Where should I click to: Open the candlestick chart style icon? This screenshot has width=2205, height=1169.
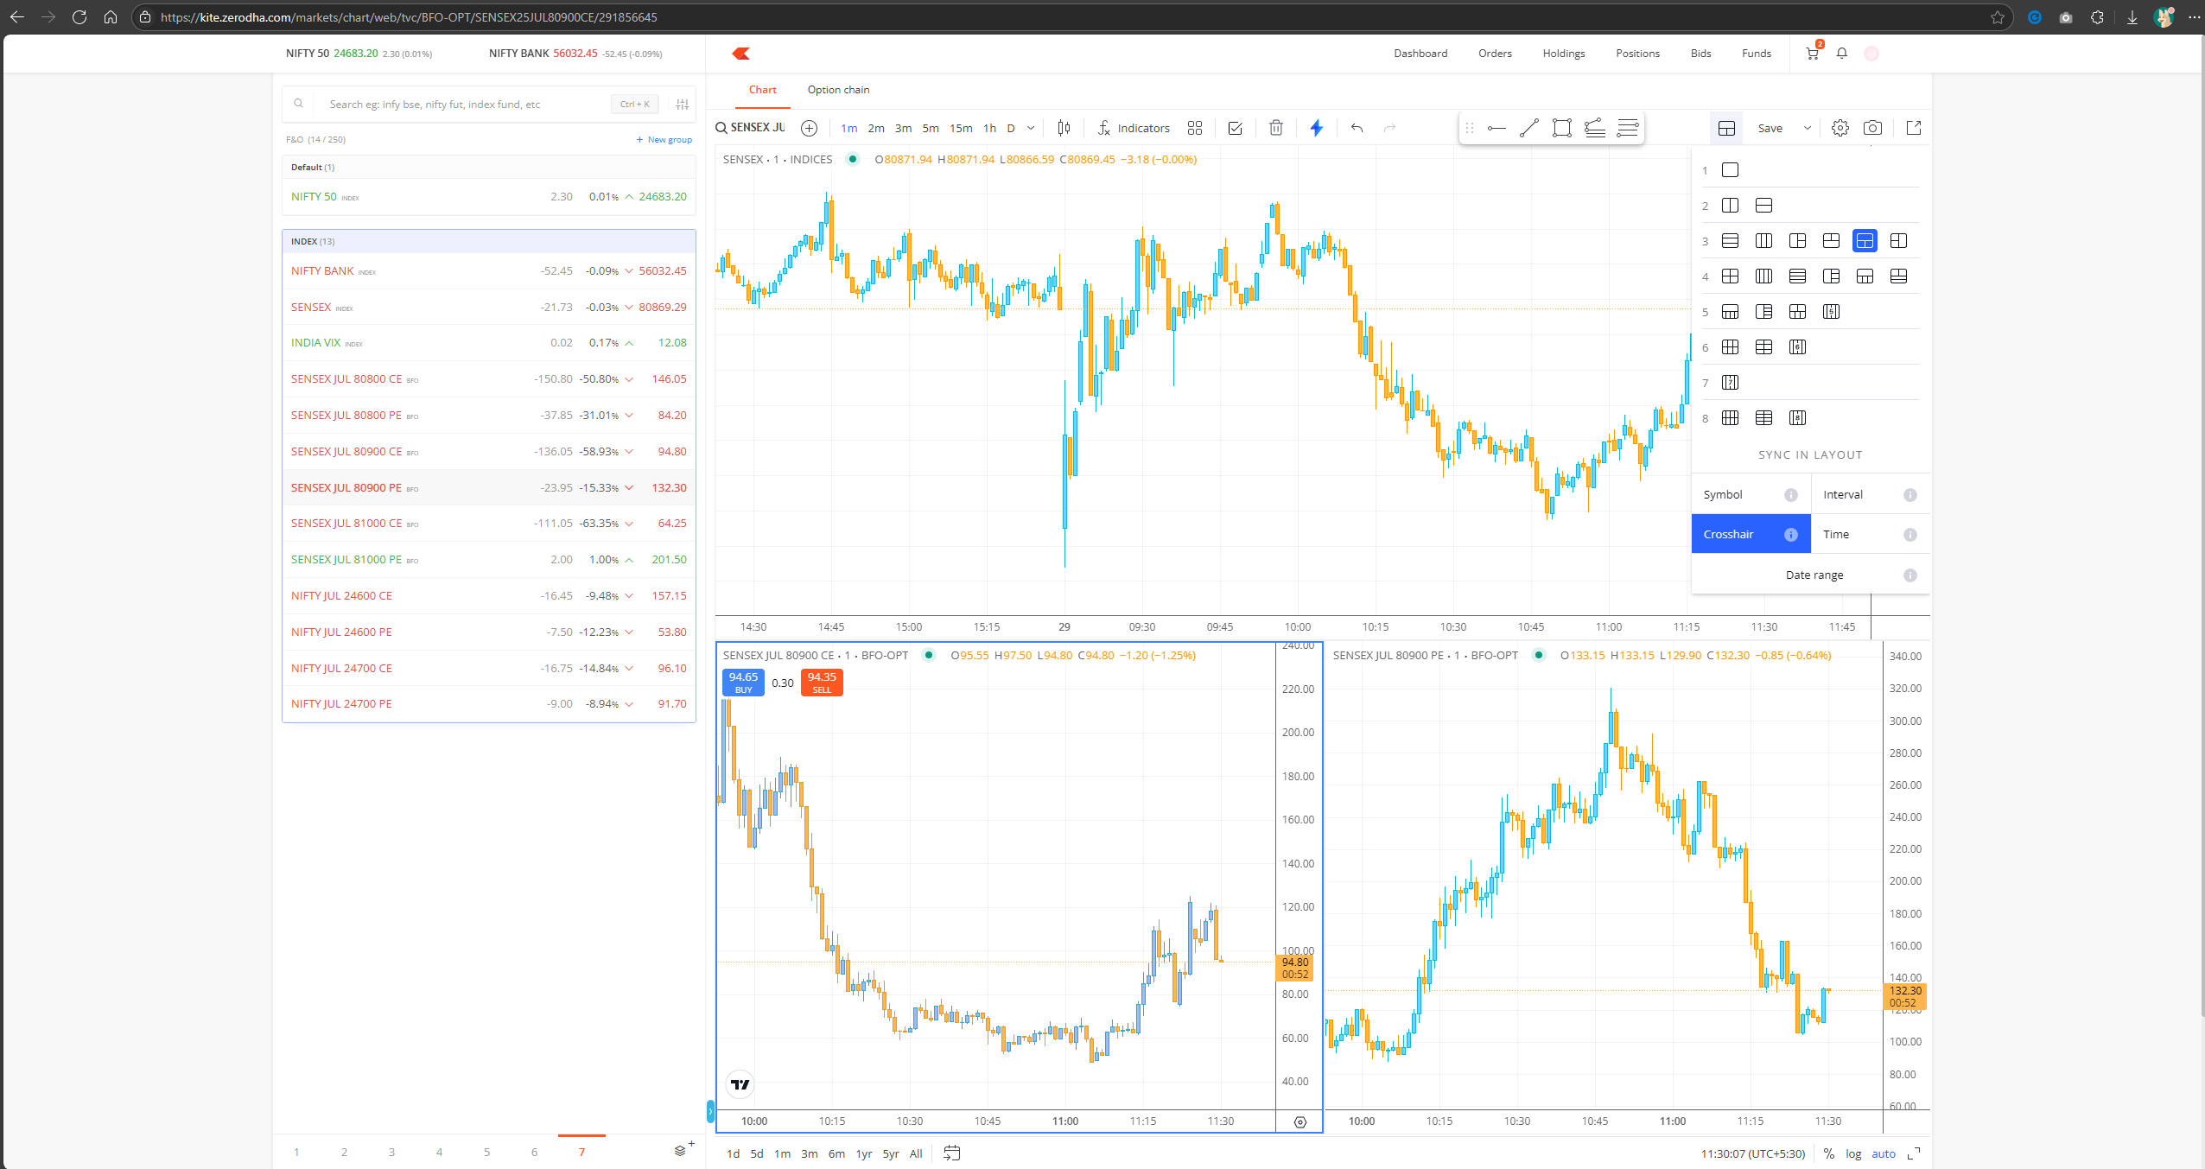[1064, 128]
